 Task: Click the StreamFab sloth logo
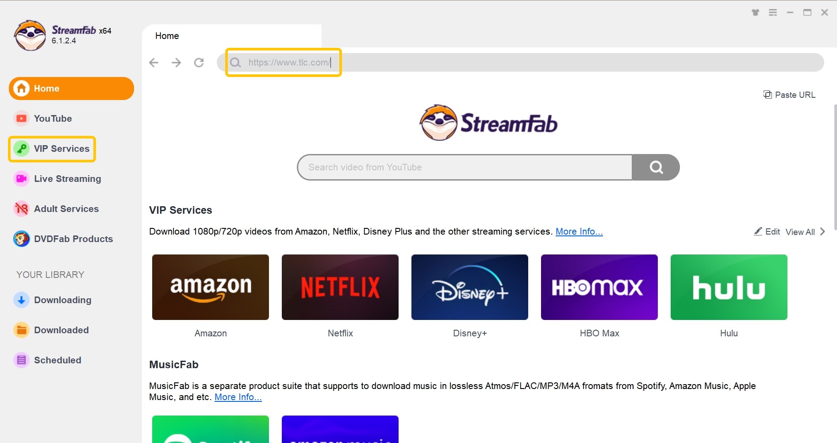pos(30,35)
